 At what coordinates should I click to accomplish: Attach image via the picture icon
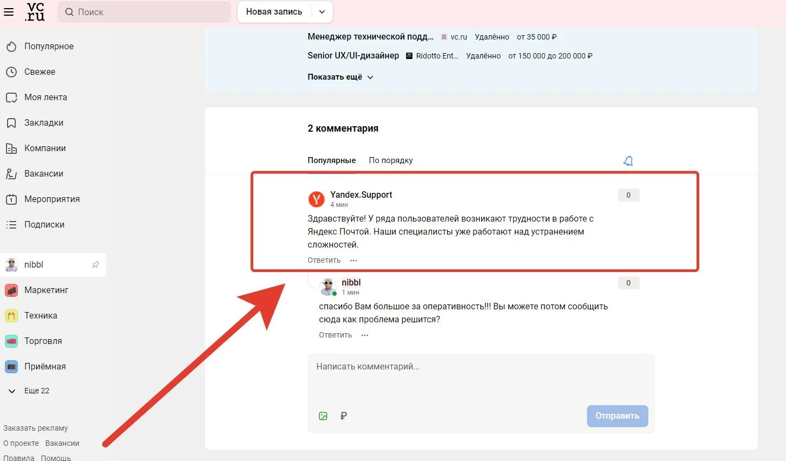pyautogui.click(x=323, y=416)
